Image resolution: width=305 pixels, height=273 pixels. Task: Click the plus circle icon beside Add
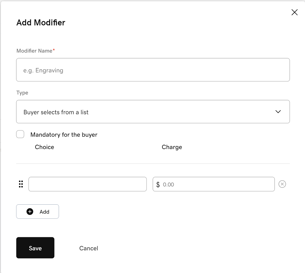[30, 212]
